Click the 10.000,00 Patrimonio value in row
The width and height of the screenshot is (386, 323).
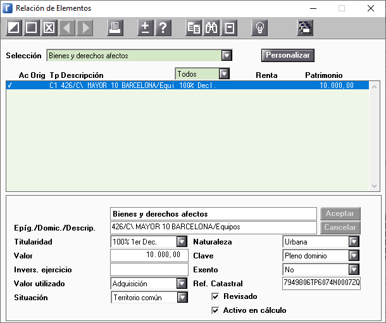click(x=337, y=85)
